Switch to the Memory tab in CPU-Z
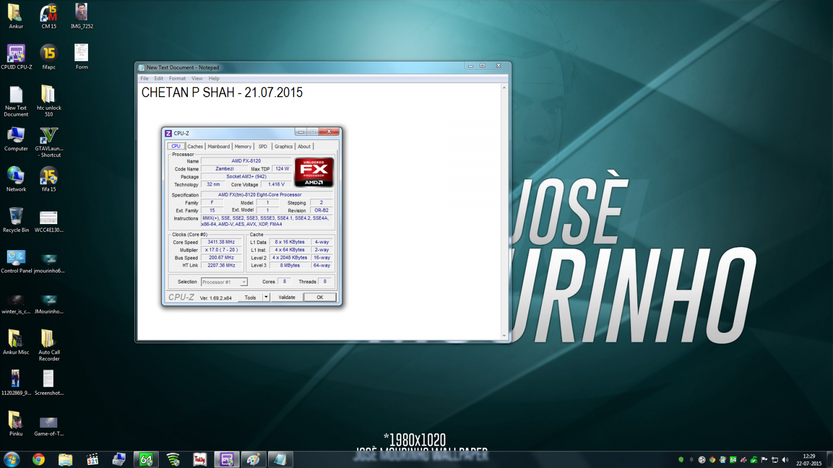Image resolution: width=833 pixels, height=468 pixels. click(243, 147)
